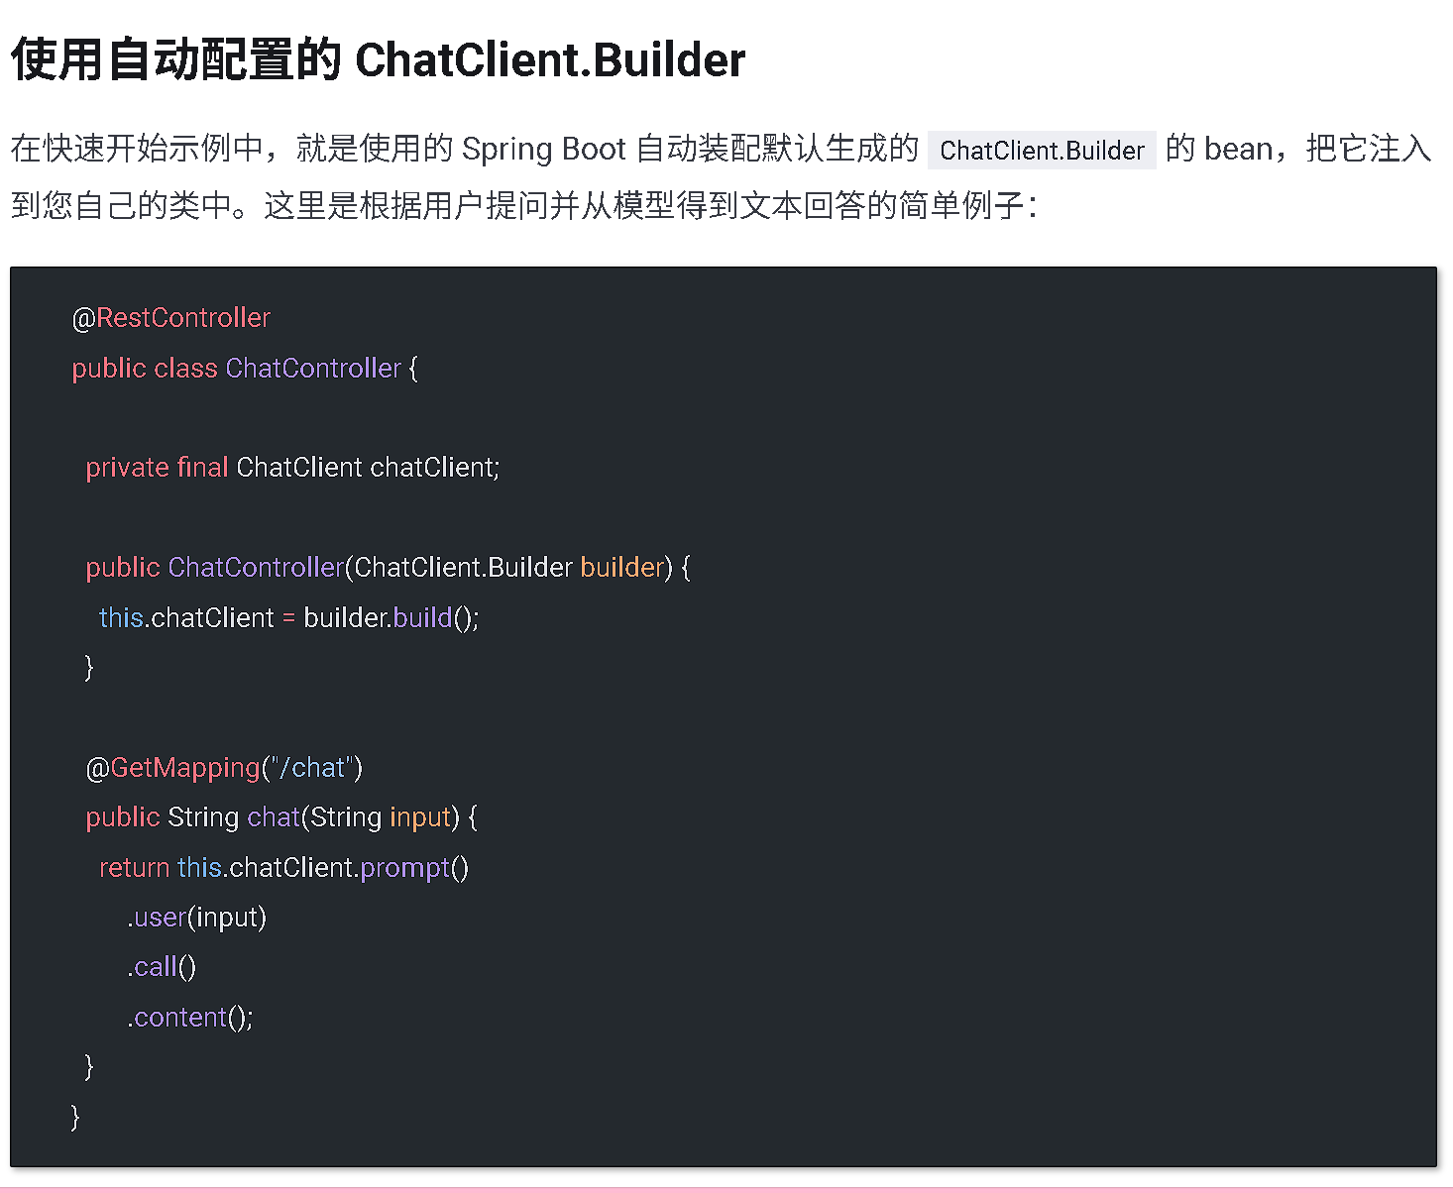Click the 'private final ChatClient chatClient;' line
This screenshot has height=1193, width=1453.
(x=292, y=468)
